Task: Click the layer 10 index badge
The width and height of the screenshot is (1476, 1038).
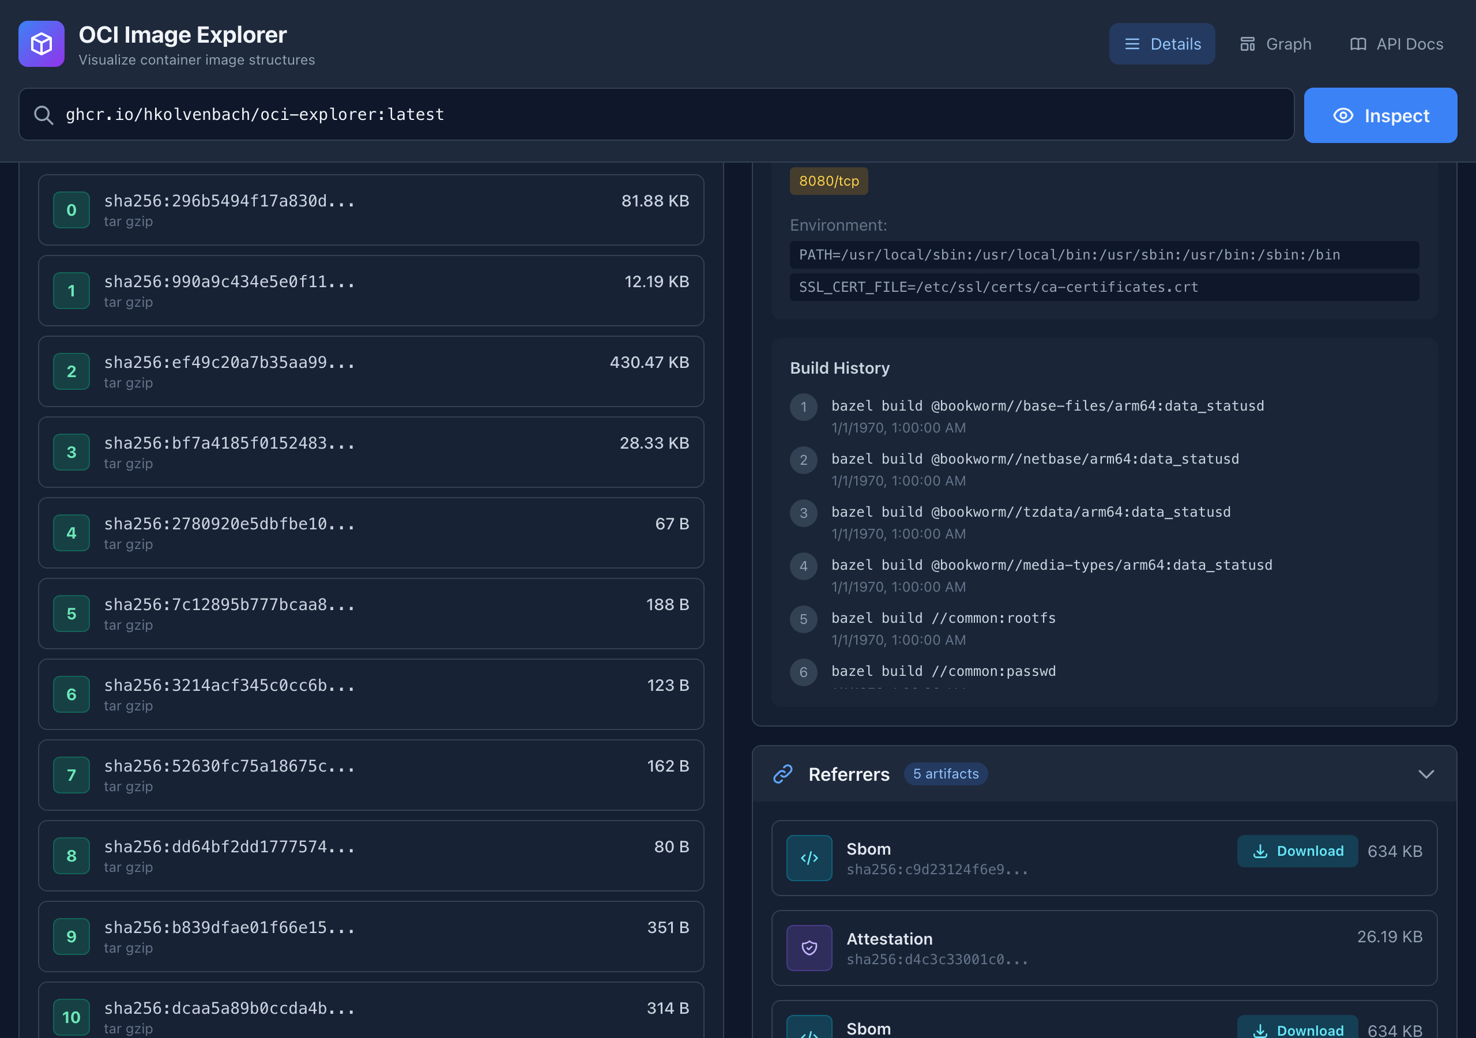Action: click(x=71, y=1017)
